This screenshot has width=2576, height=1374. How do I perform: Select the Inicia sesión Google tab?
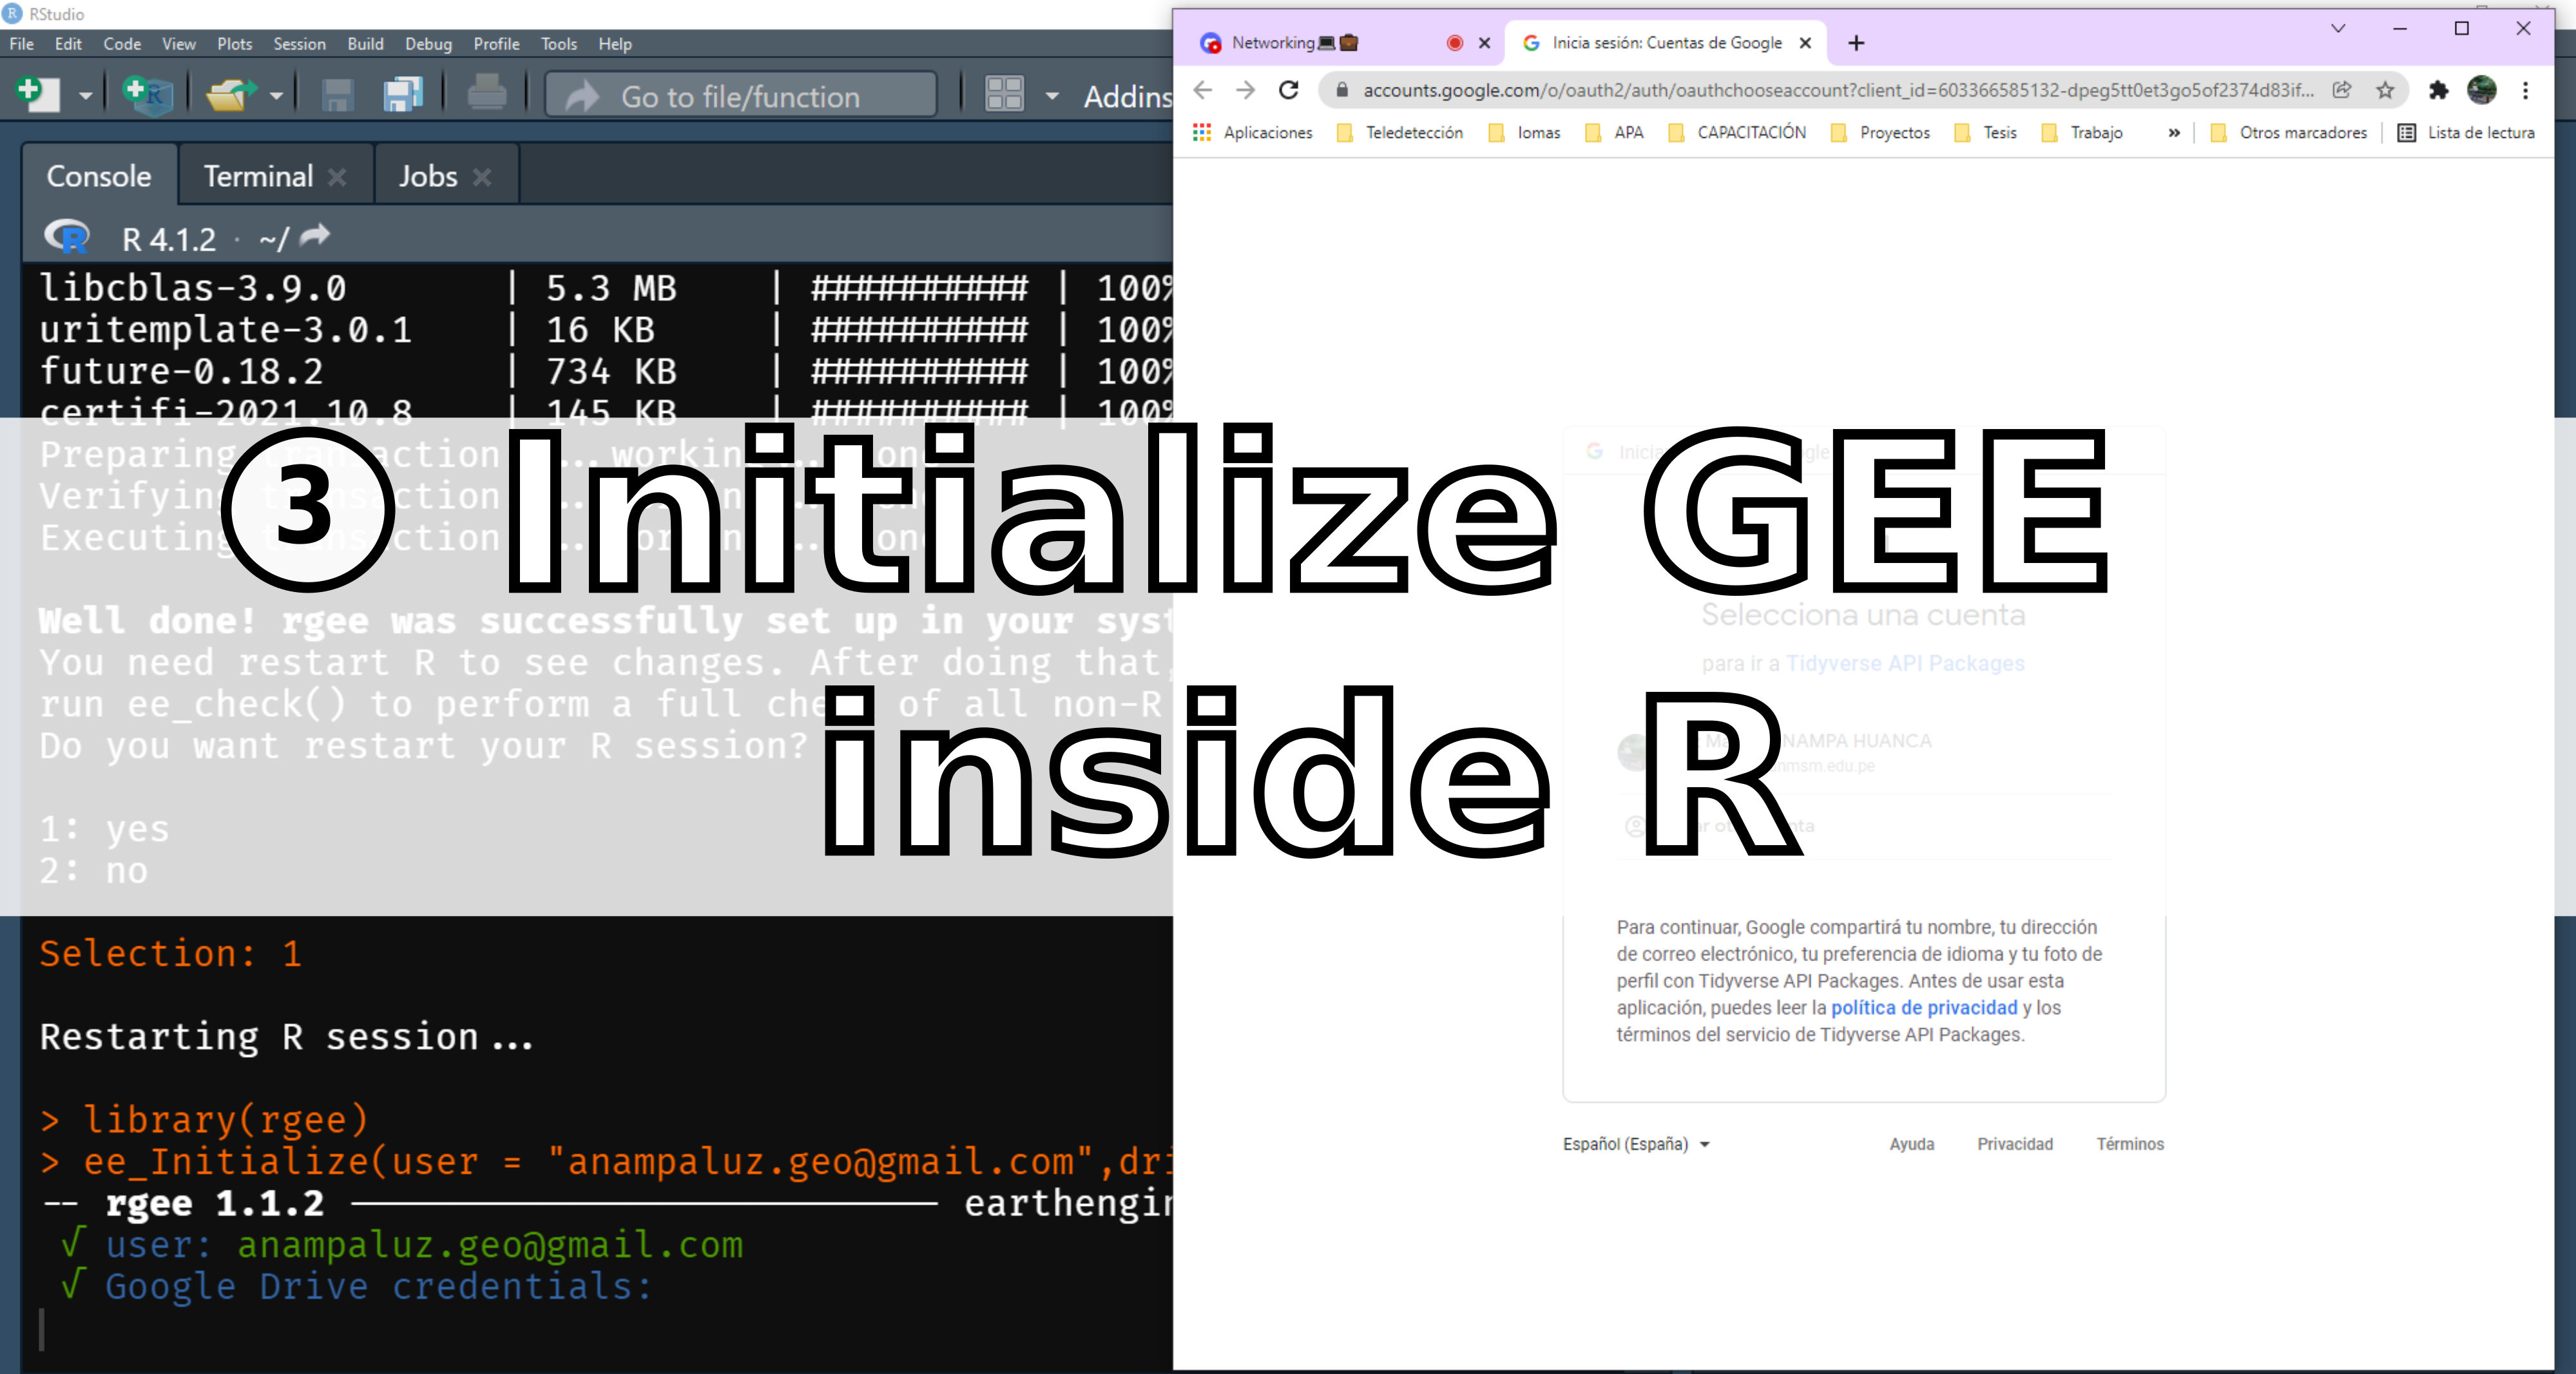pyautogui.click(x=1666, y=43)
